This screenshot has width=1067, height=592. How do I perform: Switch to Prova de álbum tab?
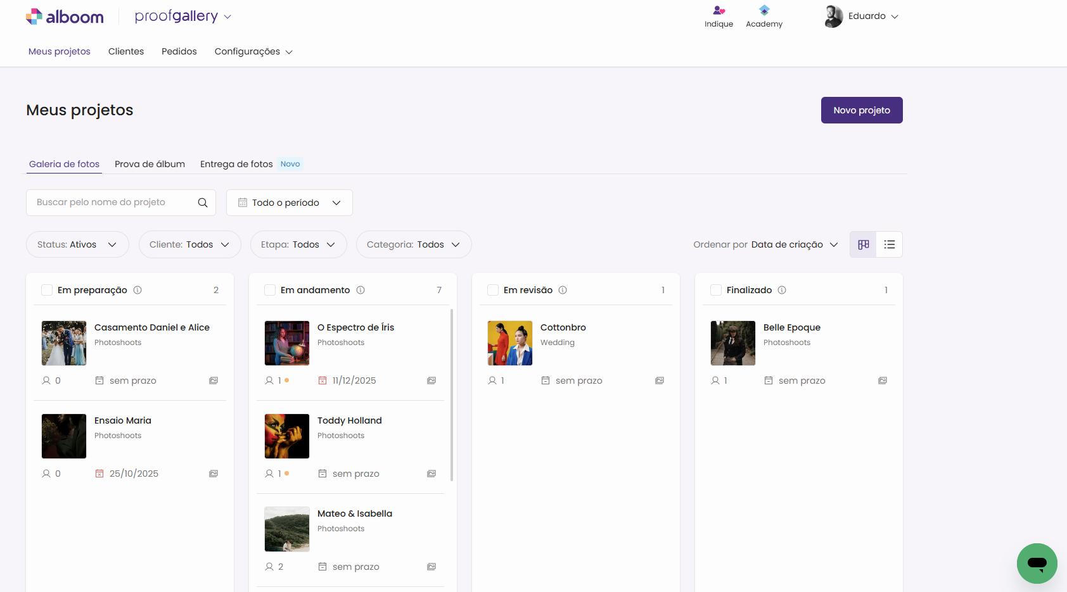(x=150, y=164)
